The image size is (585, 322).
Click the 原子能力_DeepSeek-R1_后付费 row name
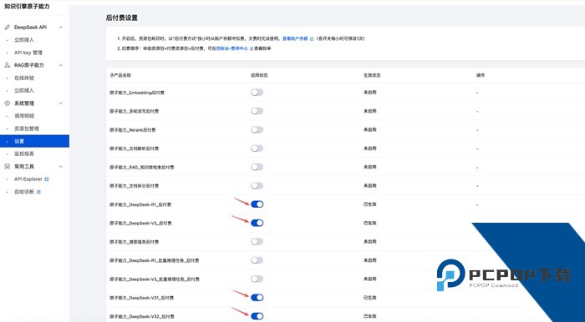(x=140, y=204)
